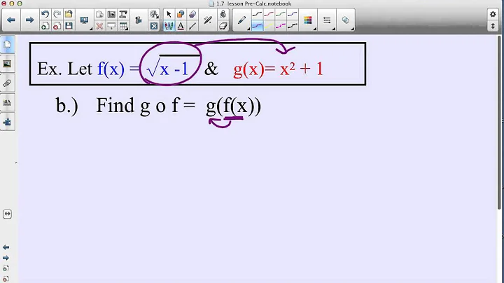Viewport: 504px width, 283px height.
Task: Move toolbar to bottom of window
Action: (x=493, y=26)
